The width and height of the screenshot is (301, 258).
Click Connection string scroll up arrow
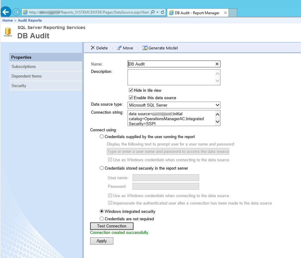(x=217, y=115)
